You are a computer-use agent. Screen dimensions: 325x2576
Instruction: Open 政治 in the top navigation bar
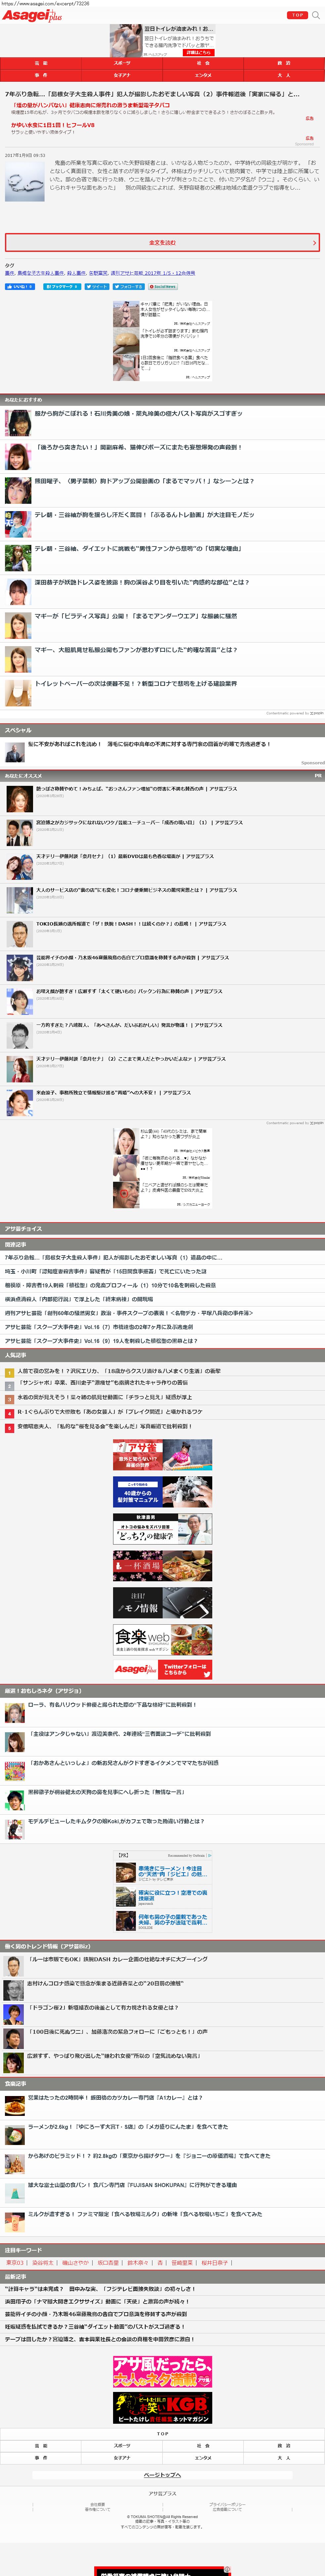point(284,63)
